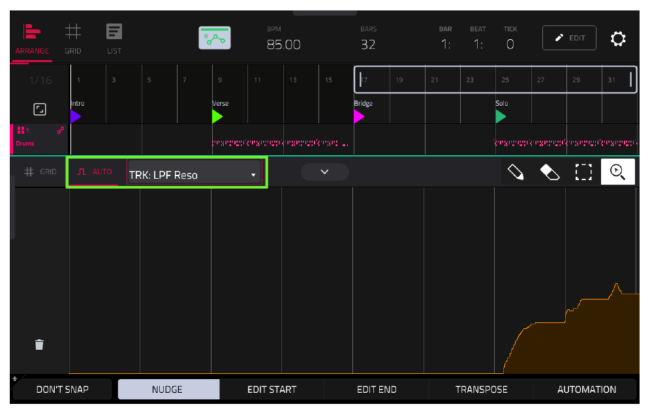Click the Automation button

(586, 390)
